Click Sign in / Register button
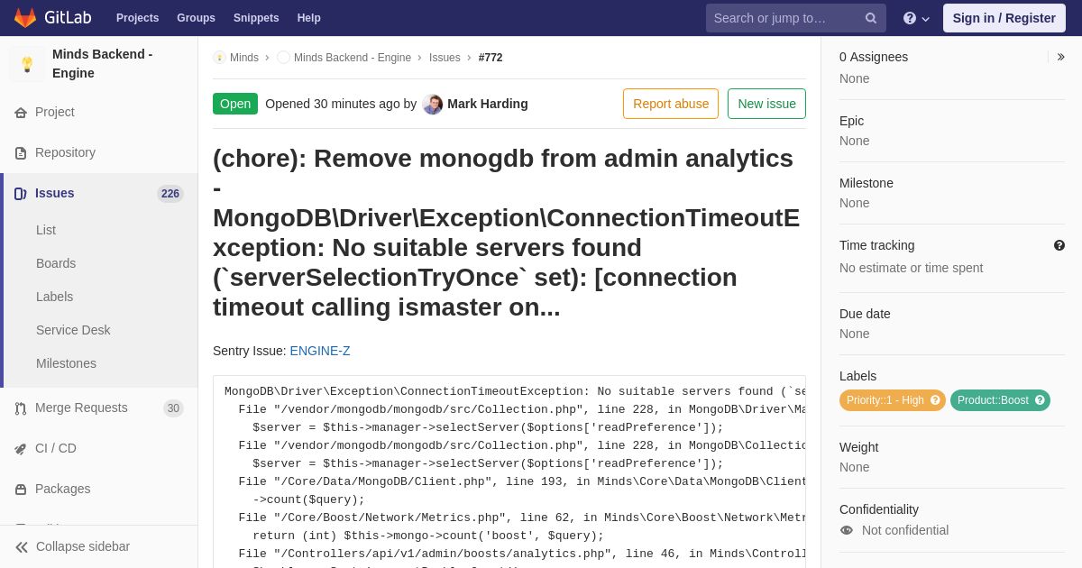Image resolution: width=1082 pixels, height=568 pixels. pyautogui.click(x=1004, y=18)
